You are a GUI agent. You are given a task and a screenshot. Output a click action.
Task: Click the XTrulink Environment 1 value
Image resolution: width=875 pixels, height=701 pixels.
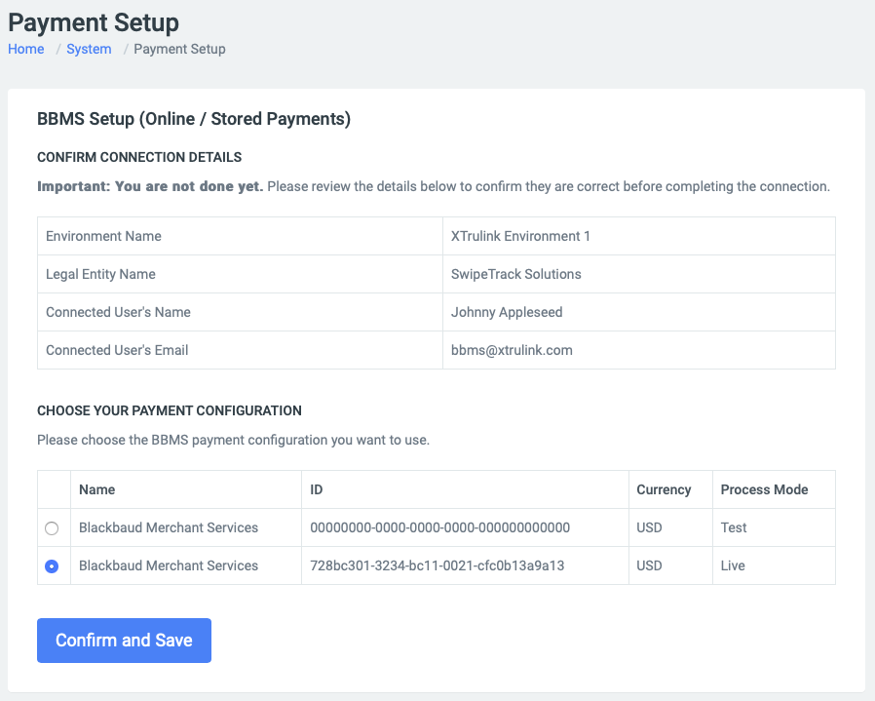point(520,236)
